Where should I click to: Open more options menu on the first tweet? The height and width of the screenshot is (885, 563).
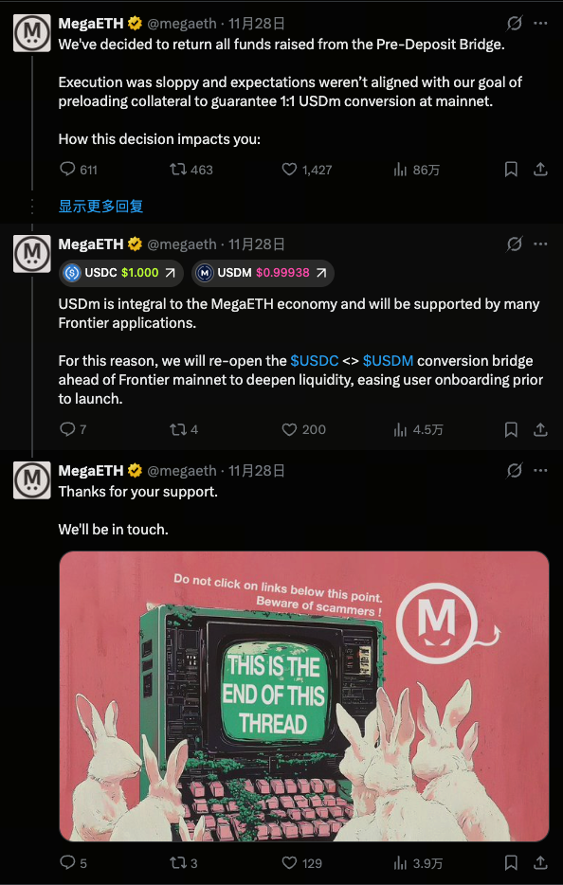(540, 23)
